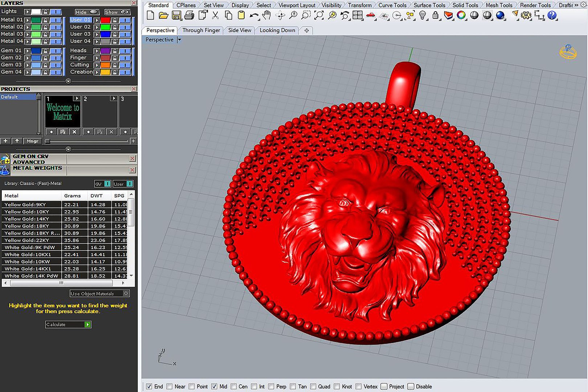Click the Print icon
Image resolution: width=588 pixels, height=392 pixels.
point(189,16)
